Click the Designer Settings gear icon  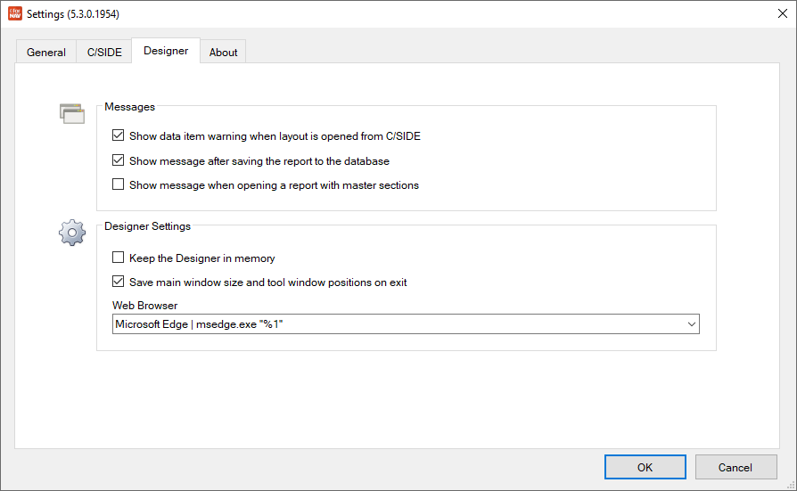[72, 233]
